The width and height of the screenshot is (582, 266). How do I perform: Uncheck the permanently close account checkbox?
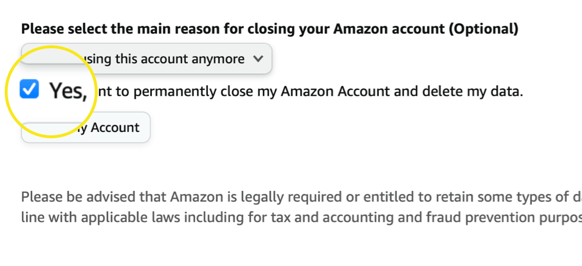pos(29,89)
